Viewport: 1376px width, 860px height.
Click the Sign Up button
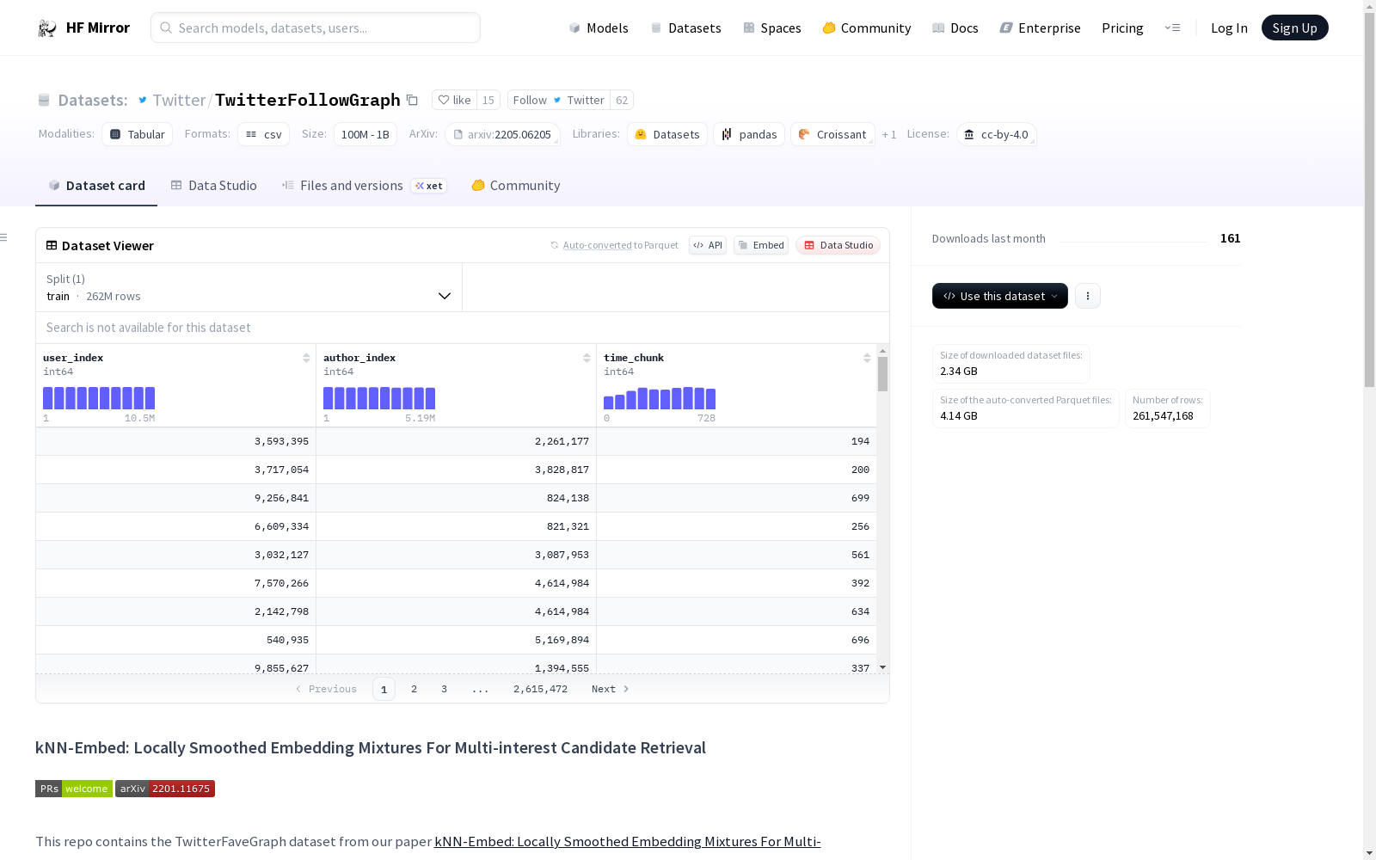[x=1295, y=28]
